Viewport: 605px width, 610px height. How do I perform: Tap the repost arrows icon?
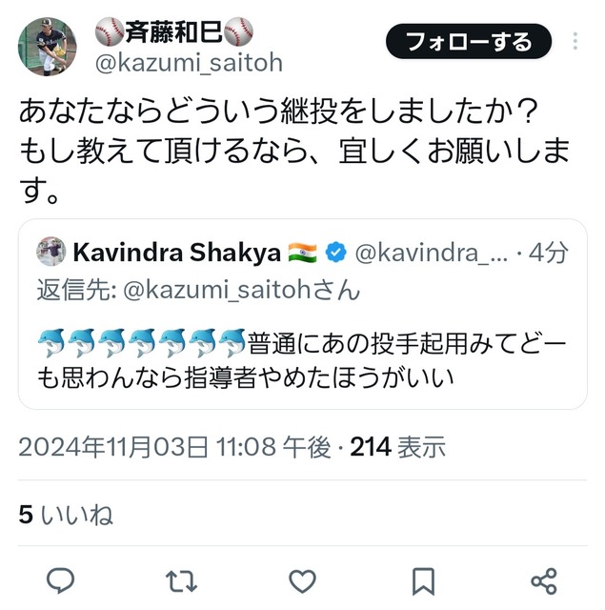tap(181, 581)
